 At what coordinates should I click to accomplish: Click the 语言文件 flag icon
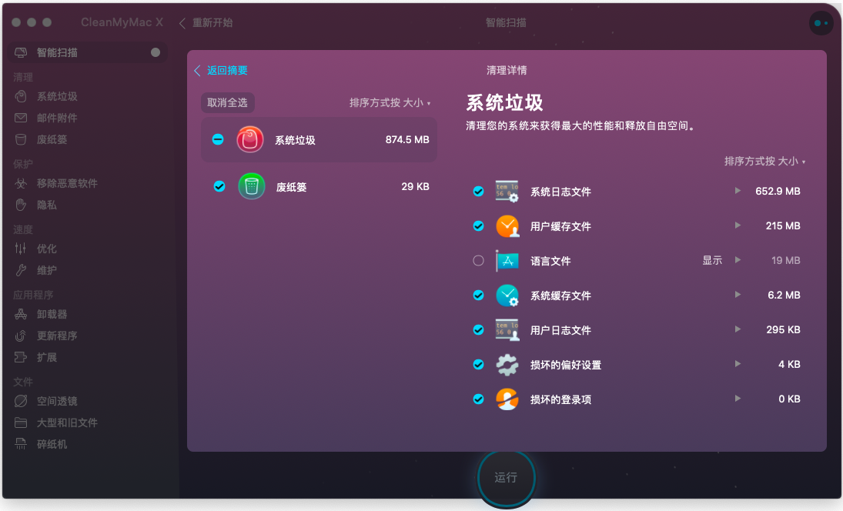[x=507, y=261]
